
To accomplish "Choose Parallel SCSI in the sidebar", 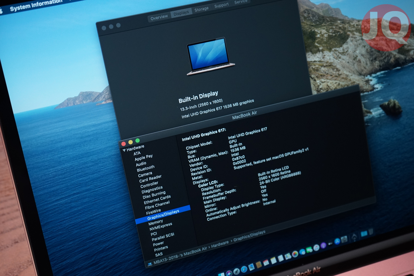I will click(163, 237).
